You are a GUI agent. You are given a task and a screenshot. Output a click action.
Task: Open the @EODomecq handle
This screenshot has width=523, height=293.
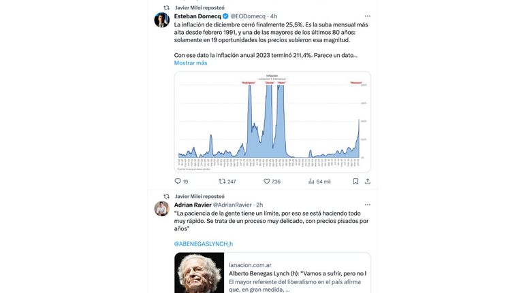(248, 16)
